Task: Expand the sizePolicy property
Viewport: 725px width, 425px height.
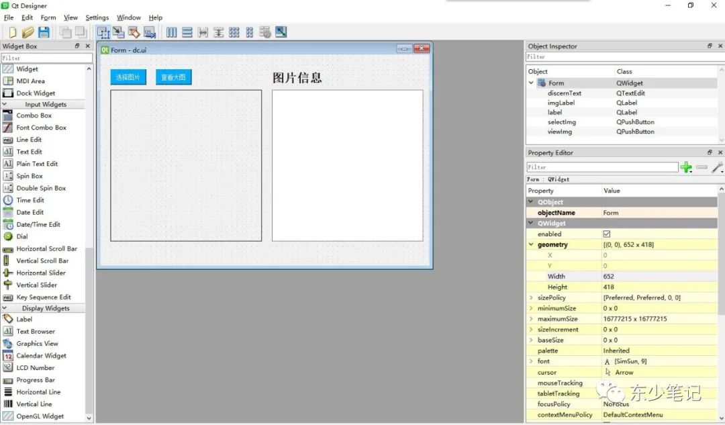Action: pyautogui.click(x=531, y=297)
